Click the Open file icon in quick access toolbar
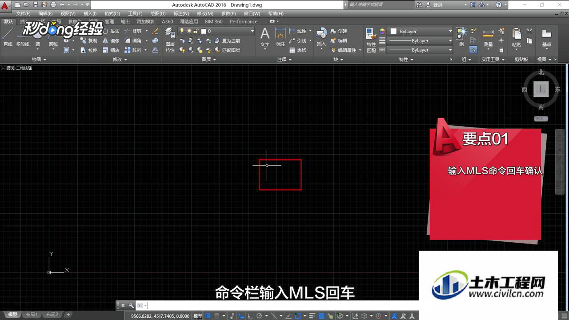569x320 pixels. pyautogui.click(x=26, y=4)
